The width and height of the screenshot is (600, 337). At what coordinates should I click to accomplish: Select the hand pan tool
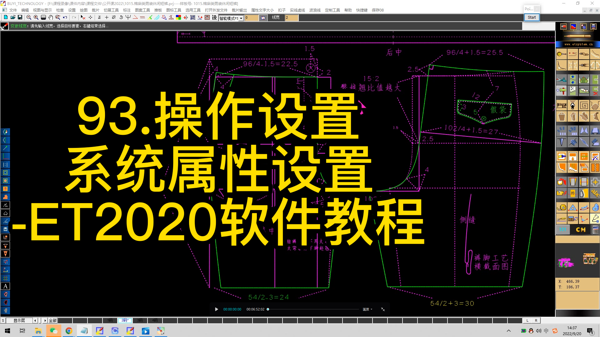coord(50,17)
